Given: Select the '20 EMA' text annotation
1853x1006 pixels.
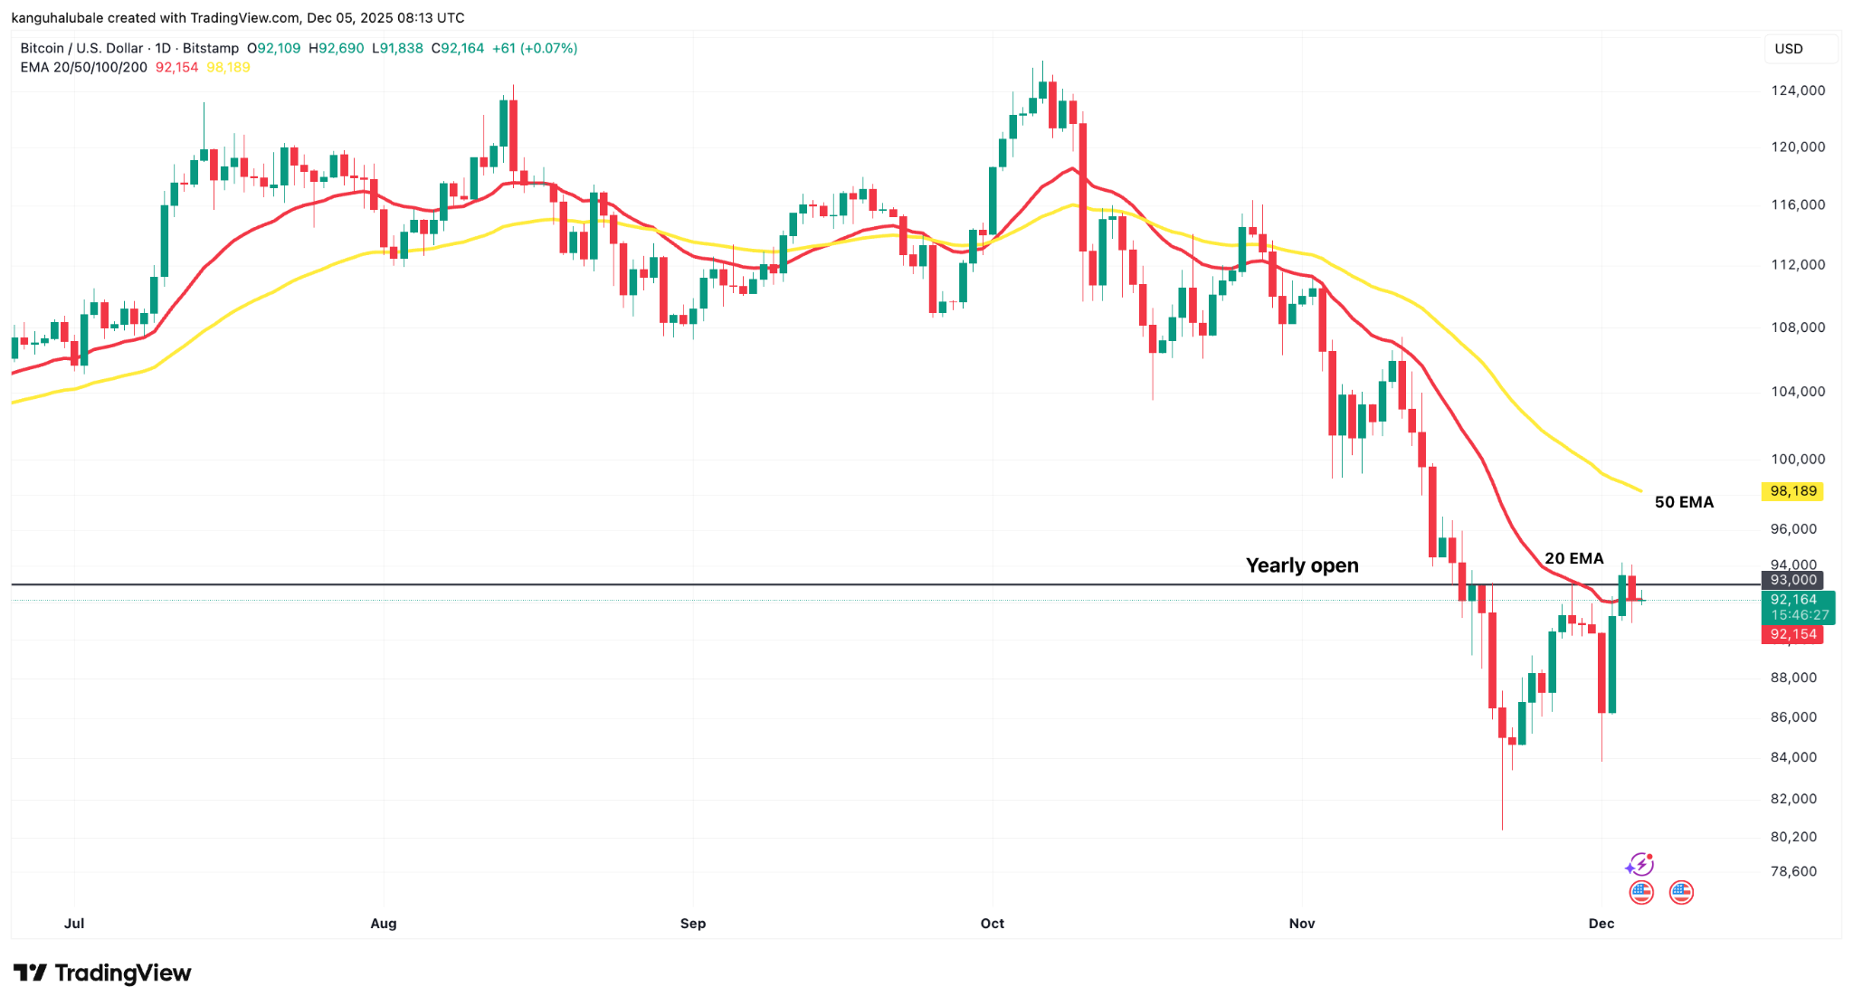Looking at the screenshot, I should (x=1573, y=558).
